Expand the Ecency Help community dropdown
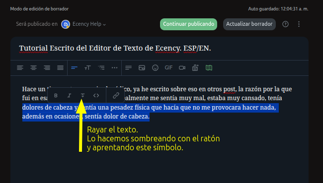Image resolution: width=323 pixels, height=183 pixels. point(89,24)
